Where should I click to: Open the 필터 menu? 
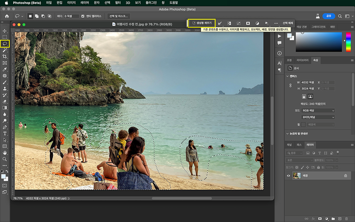[118, 3]
